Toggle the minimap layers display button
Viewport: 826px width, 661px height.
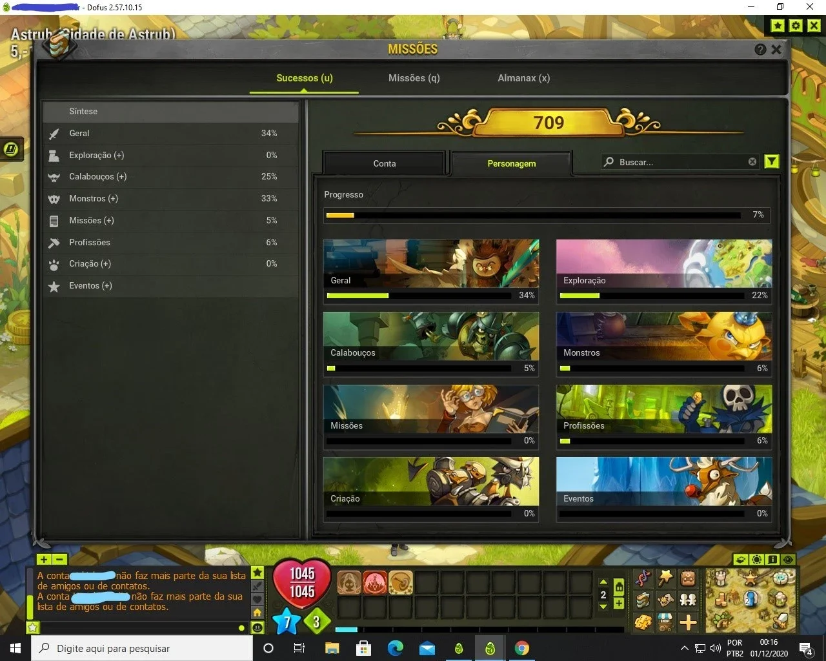[741, 560]
